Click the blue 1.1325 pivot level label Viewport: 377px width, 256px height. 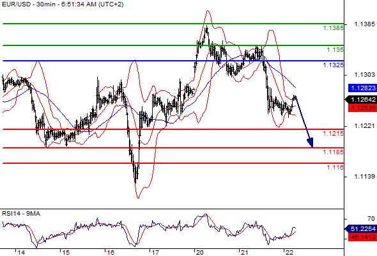click(x=334, y=65)
